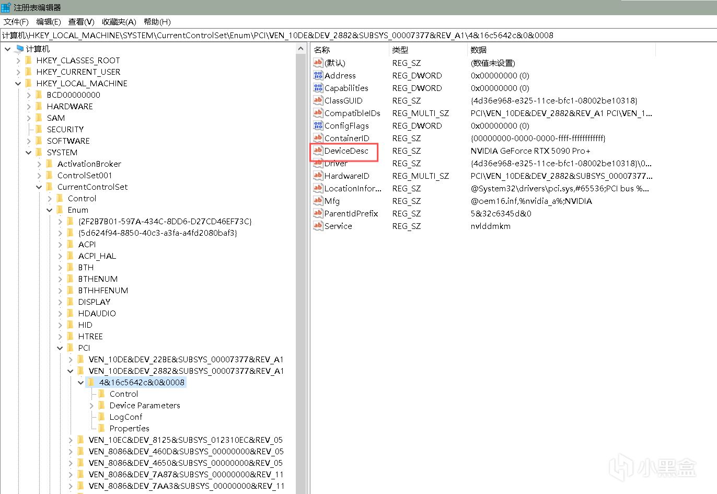717x494 pixels.
Task: Click the ClassGUID string value icon
Action: pyautogui.click(x=318, y=100)
